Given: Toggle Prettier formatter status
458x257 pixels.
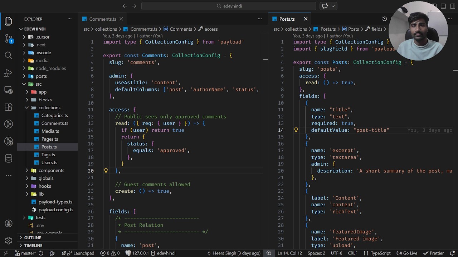Looking at the screenshot, I should 434,253.
